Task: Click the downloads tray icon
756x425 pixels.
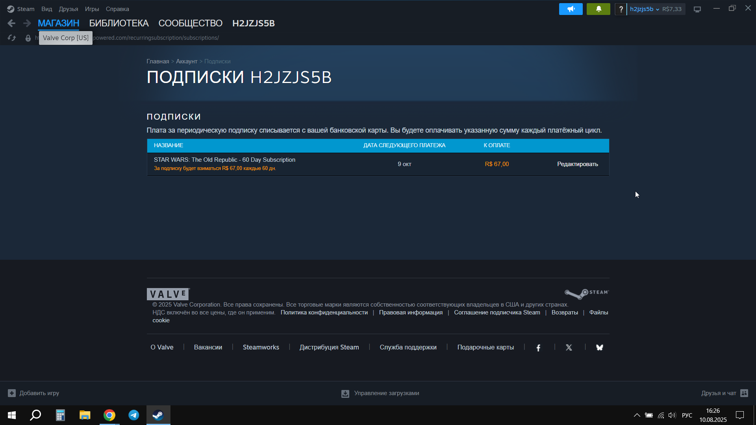Action: (345, 394)
